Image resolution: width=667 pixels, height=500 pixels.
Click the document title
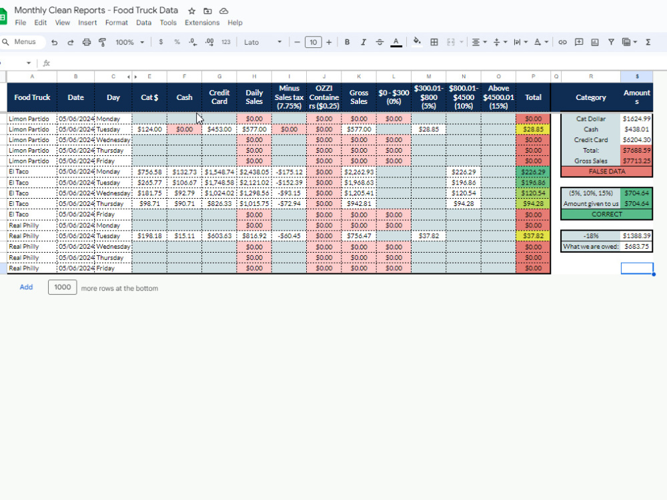pyautogui.click(x=96, y=10)
